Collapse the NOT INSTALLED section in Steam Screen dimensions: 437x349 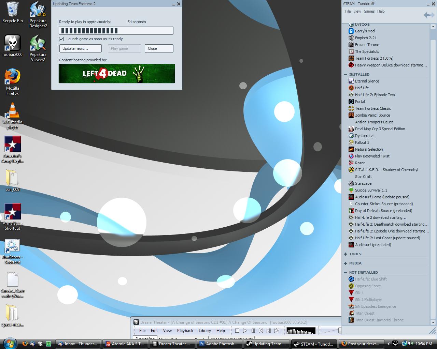346,272
